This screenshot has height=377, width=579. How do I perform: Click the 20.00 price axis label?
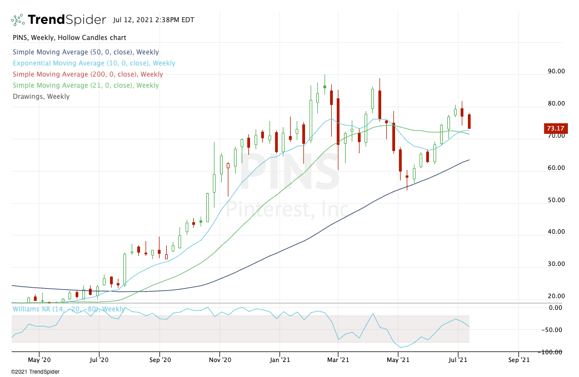[x=556, y=296]
